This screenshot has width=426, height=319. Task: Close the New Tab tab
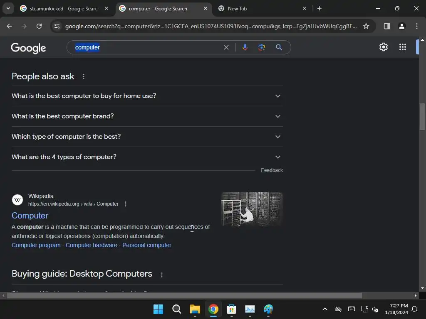click(304, 8)
